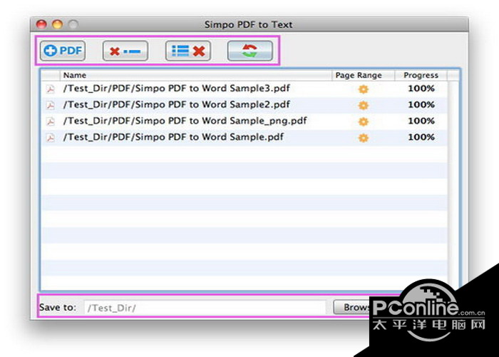This screenshot has height=357, width=499.
Task: Click the Page Range column header
Action: pos(363,75)
